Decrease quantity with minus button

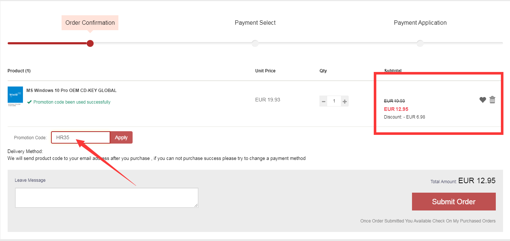tap(323, 101)
